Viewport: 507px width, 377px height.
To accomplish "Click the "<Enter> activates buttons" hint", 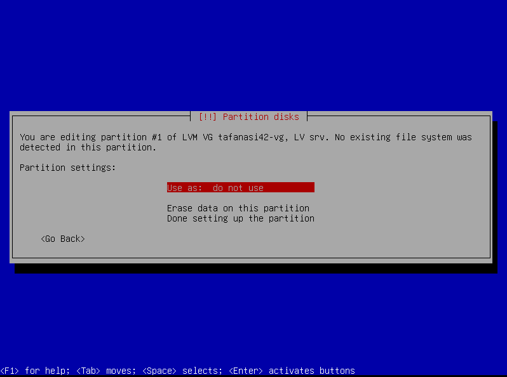I will point(291,371).
